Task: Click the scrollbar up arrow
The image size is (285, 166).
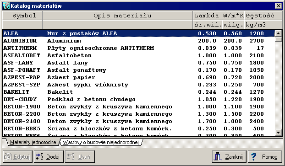Action: [278, 33]
